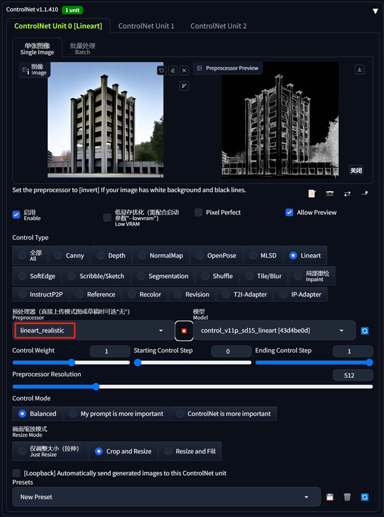Image resolution: width=384 pixels, height=517 pixels.
Task: Uncheck Allow Preview
Action: tap(289, 212)
